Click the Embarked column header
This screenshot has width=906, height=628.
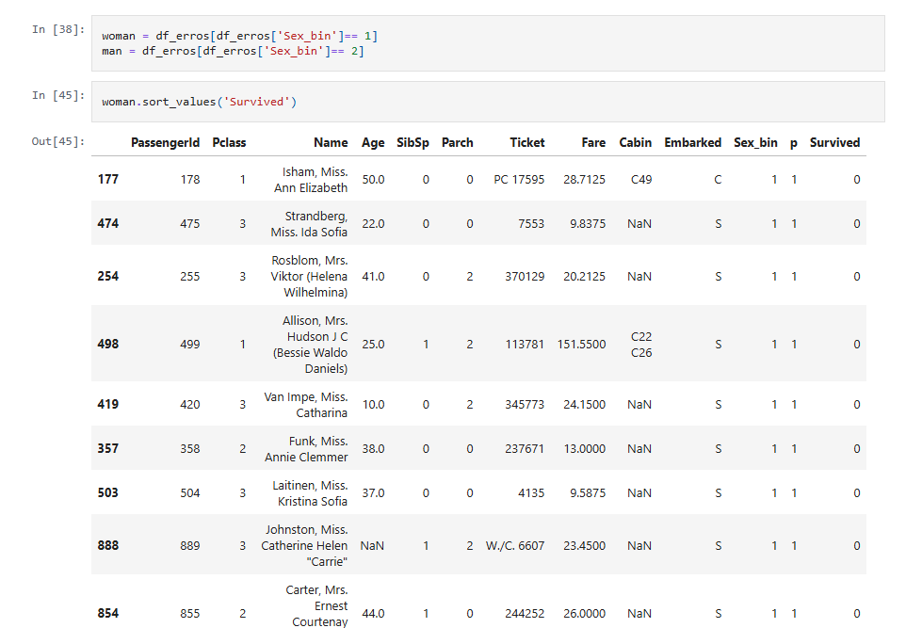693,143
